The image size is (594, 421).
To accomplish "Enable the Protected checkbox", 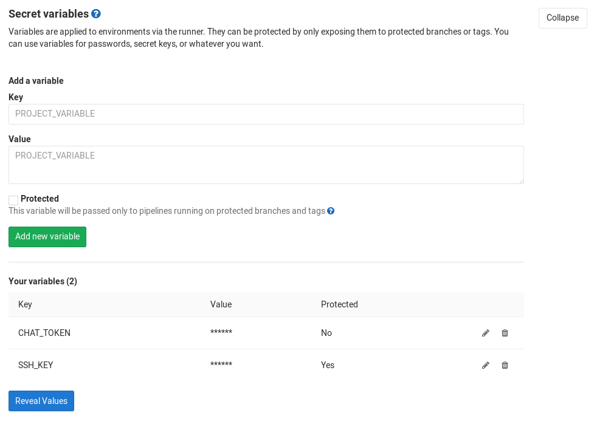I will pos(13,200).
